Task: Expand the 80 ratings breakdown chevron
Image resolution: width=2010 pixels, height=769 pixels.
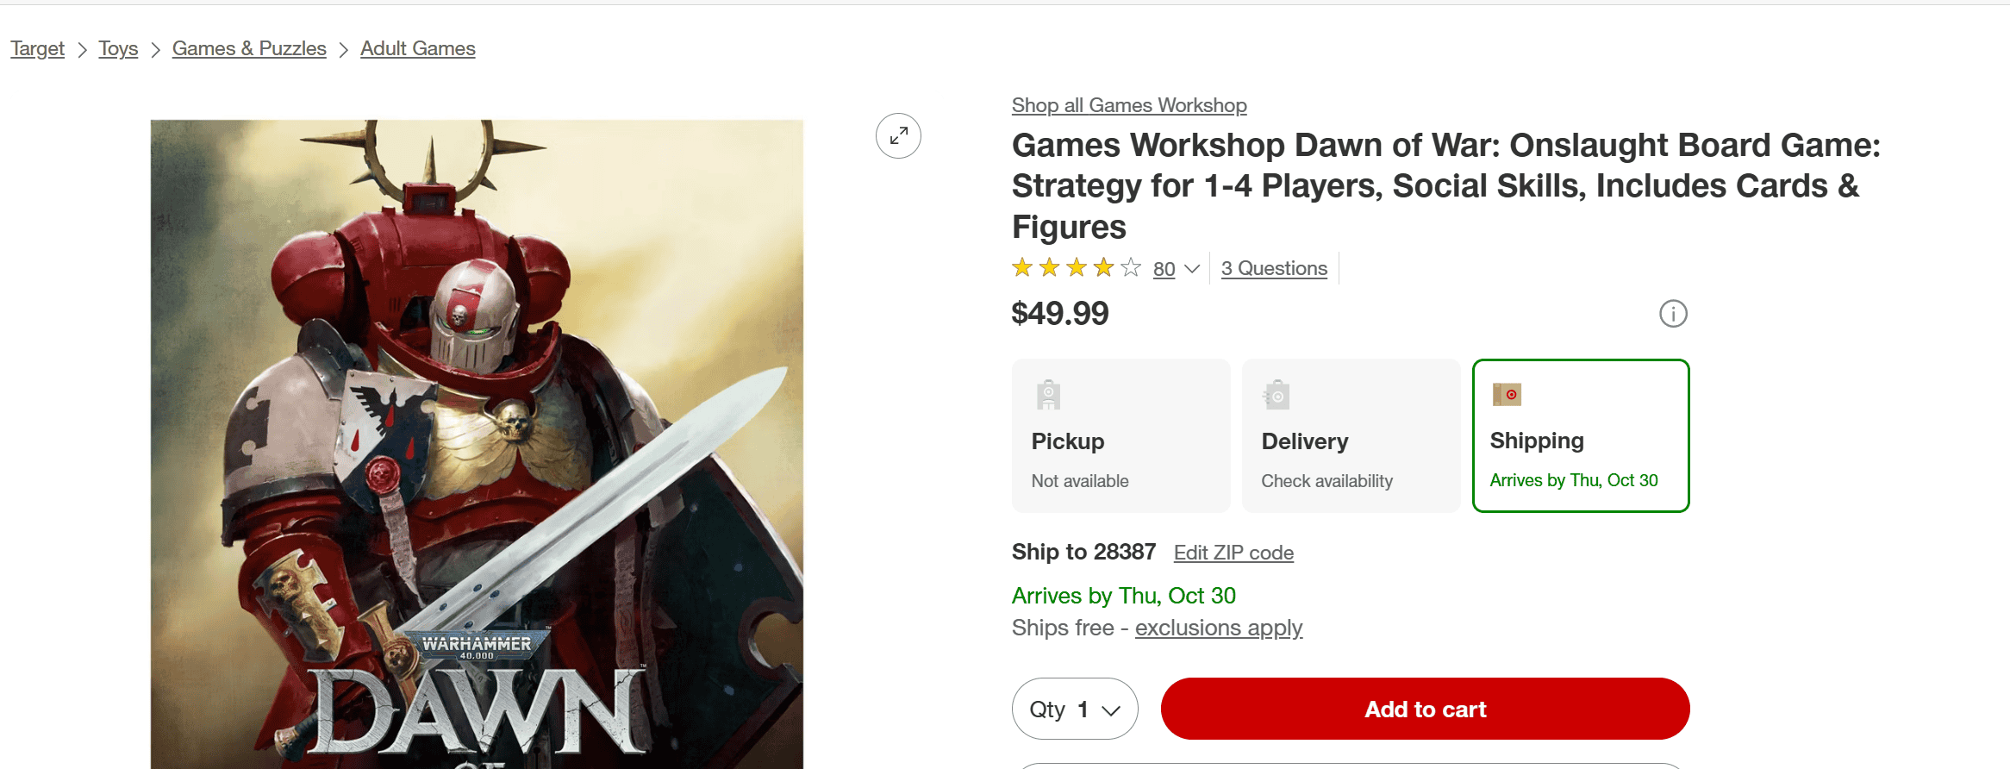Action: [1192, 269]
